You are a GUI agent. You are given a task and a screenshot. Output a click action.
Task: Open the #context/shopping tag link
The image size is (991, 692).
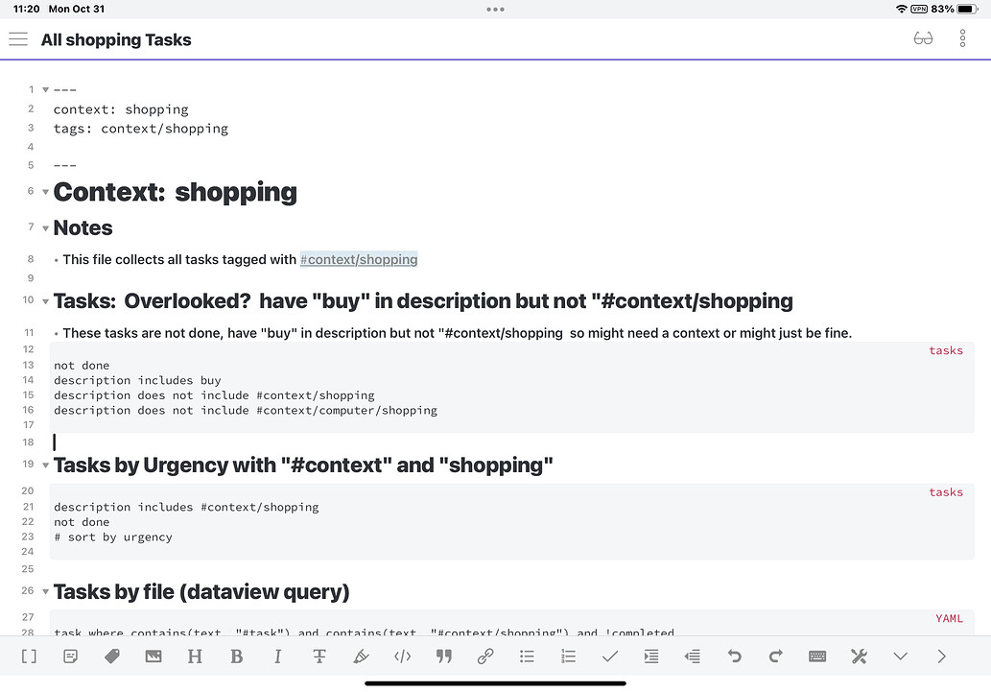click(x=359, y=259)
